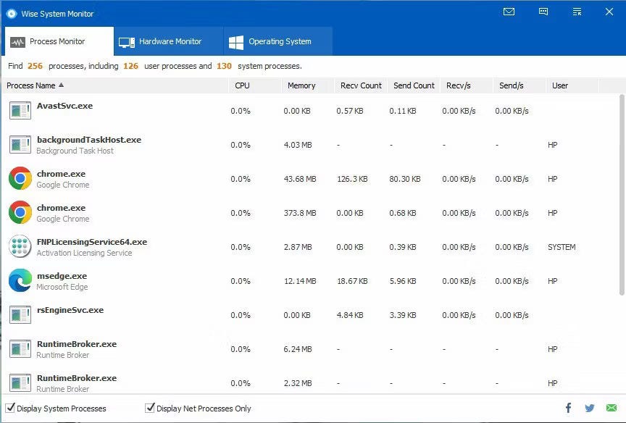Click the Twitter share icon at bottom right
Viewport: 626px width, 423px height.
coord(588,408)
